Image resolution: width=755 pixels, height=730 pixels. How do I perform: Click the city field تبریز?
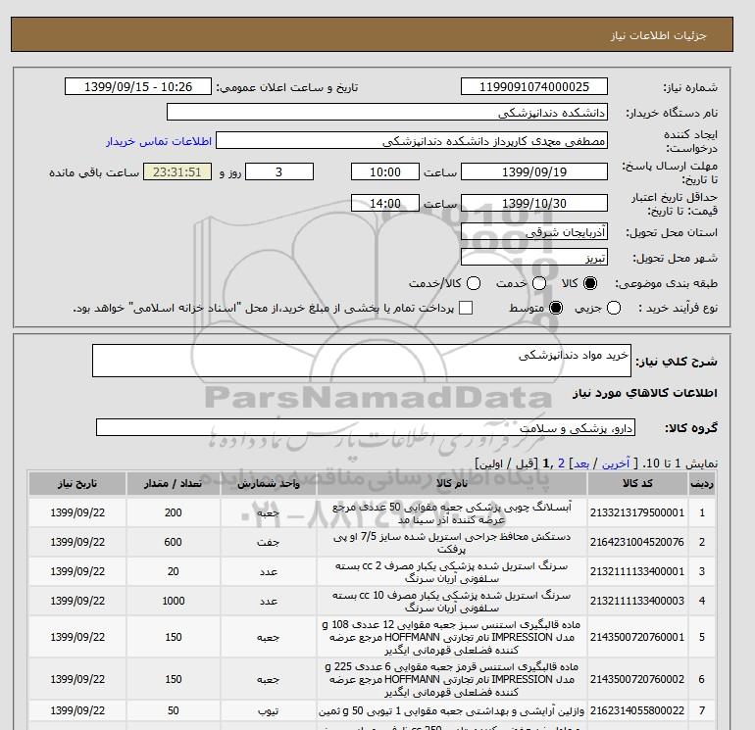[x=534, y=258]
